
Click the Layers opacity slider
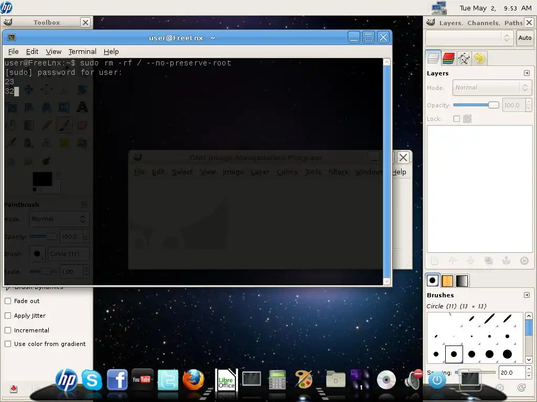(476, 105)
